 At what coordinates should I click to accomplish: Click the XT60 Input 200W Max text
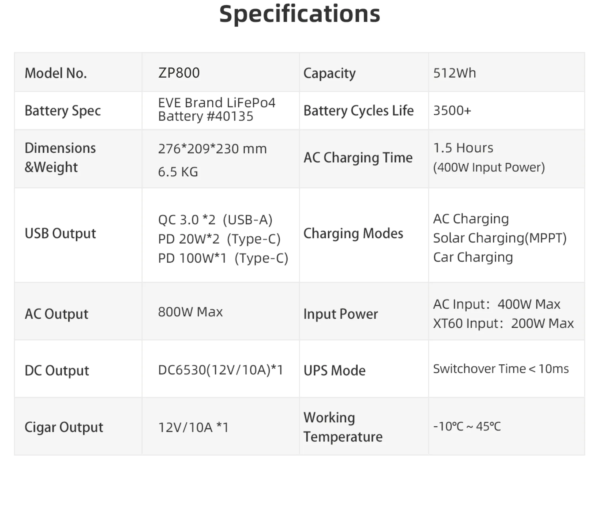(x=503, y=324)
